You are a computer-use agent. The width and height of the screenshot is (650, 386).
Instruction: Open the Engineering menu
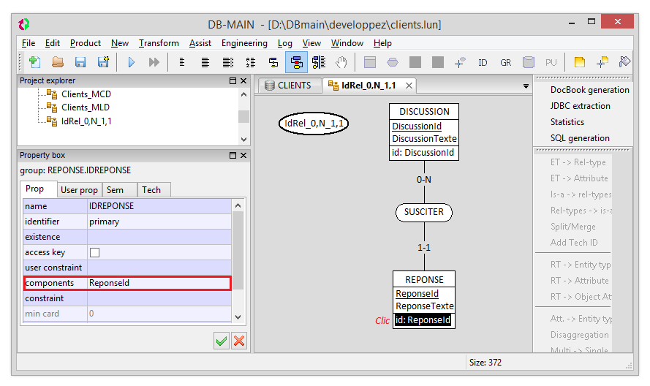[244, 43]
